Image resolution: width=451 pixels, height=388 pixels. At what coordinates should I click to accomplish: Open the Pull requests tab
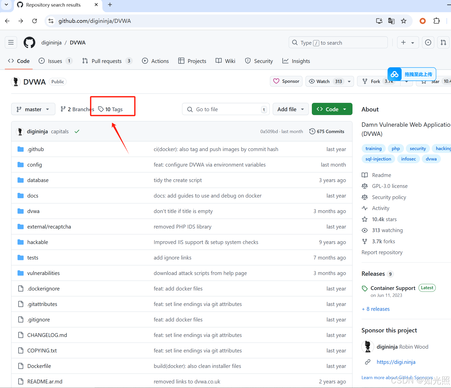click(107, 61)
